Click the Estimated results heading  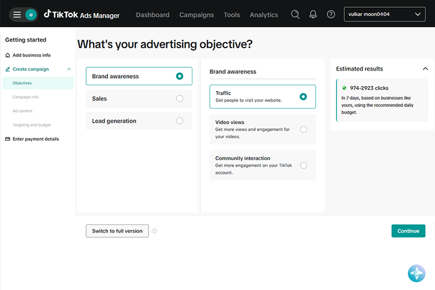(359, 68)
